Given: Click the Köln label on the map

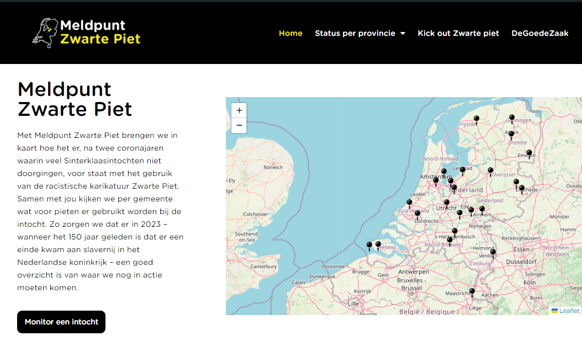Looking at the screenshot, I should pos(530,283).
